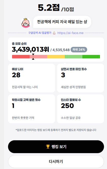This screenshot has height=169, width=107.
Task: Open the https://ai-face.me link
Action: (70, 33)
